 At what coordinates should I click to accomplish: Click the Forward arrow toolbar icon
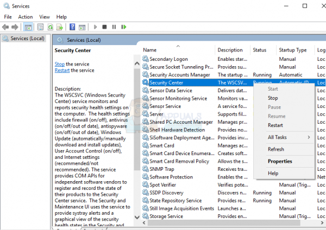coord(15,27)
